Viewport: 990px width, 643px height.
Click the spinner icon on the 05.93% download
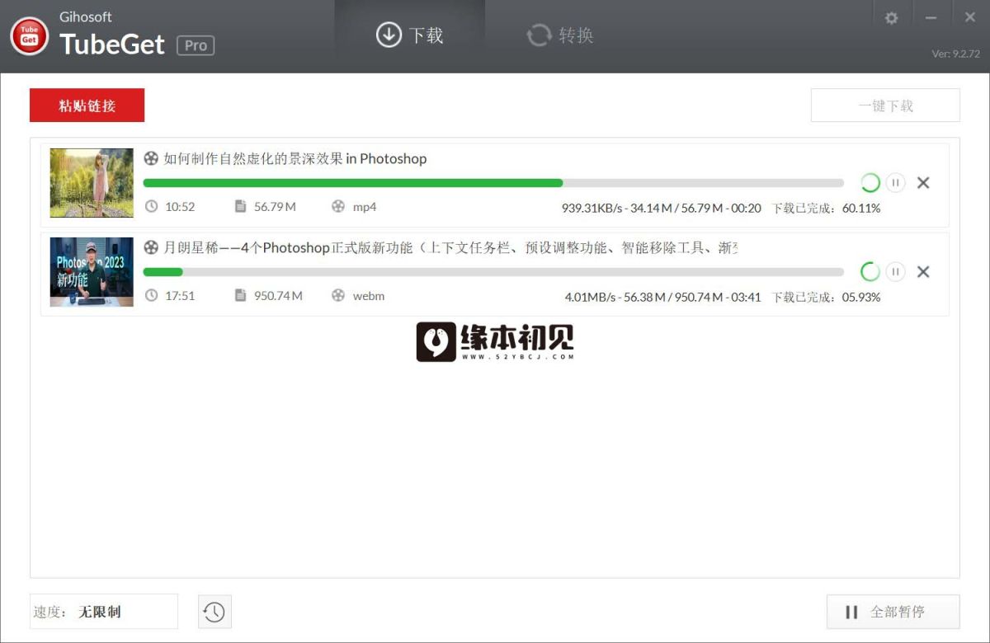click(x=870, y=272)
